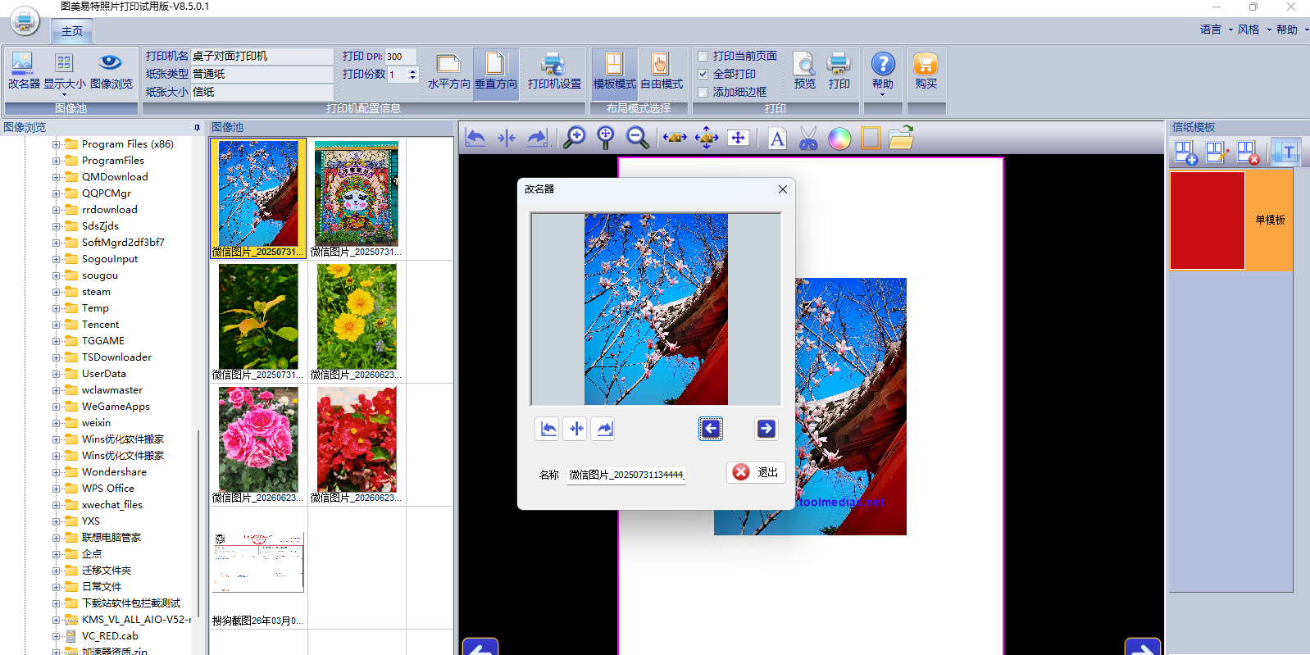
Task: Zoom out on the canvas
Action: [637, 138]
